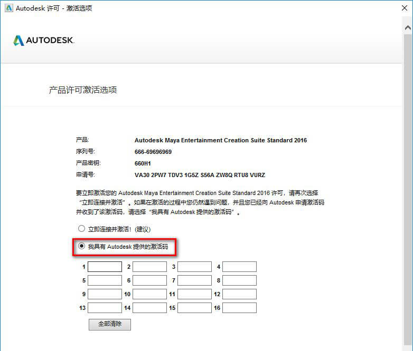This screenshot has width=413, height=351.
Task: Click activation code field 8
Action: 239,280
